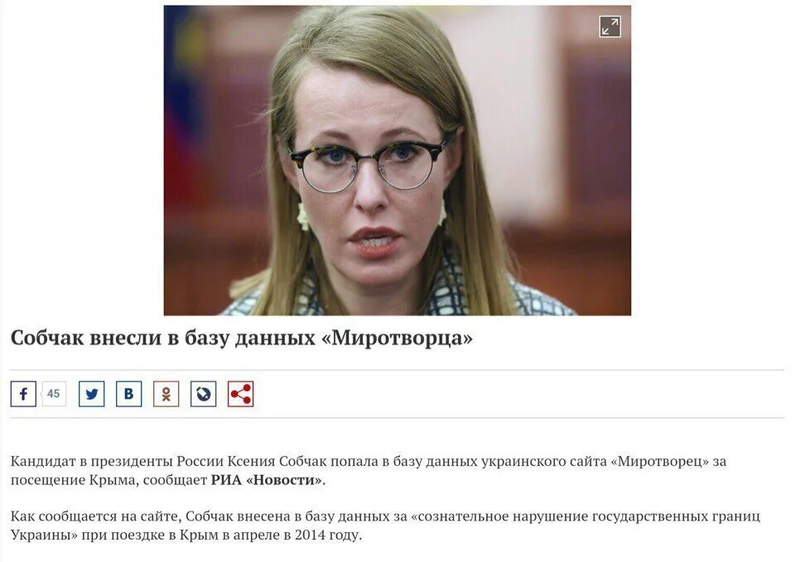Share the article on LiveJournal

point(204,394)
